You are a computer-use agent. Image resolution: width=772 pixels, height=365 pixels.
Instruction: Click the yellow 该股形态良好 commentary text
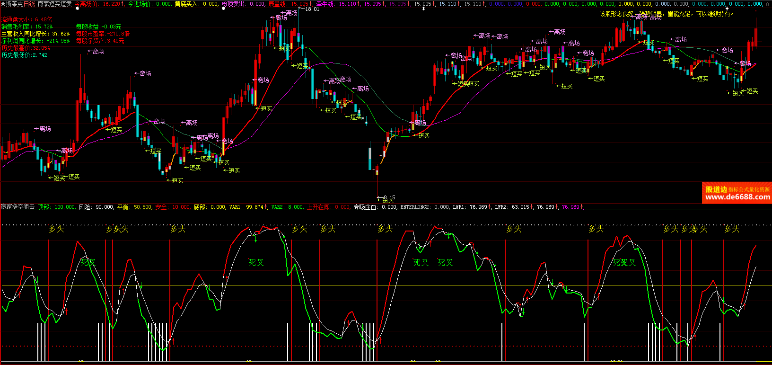[x=667, y=14]
